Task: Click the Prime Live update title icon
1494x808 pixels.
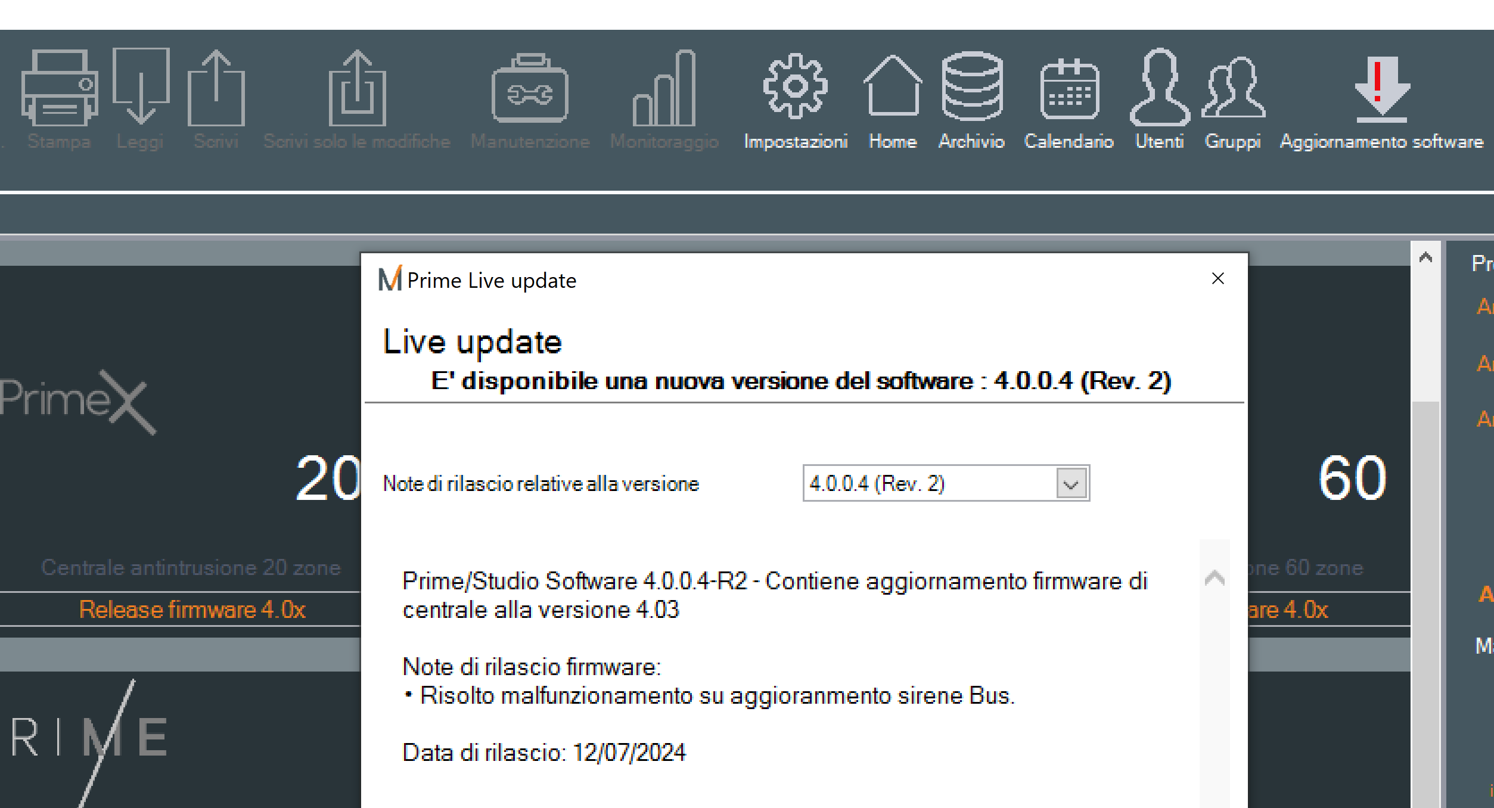Action: tap(390, 279)
